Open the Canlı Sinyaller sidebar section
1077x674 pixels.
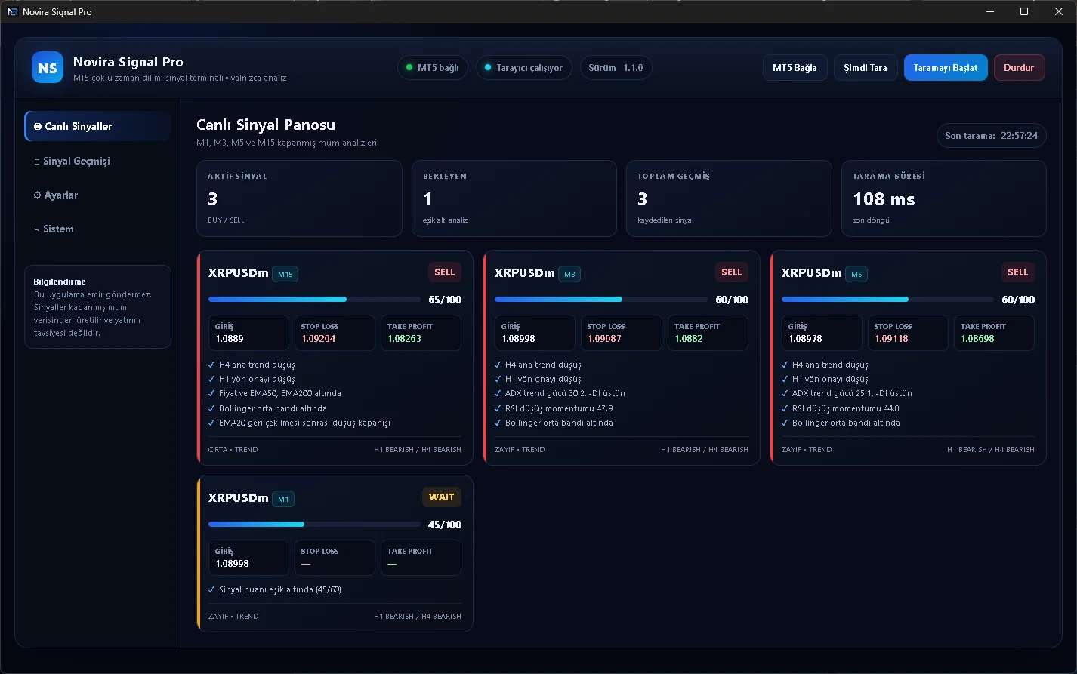pos(98,126)
